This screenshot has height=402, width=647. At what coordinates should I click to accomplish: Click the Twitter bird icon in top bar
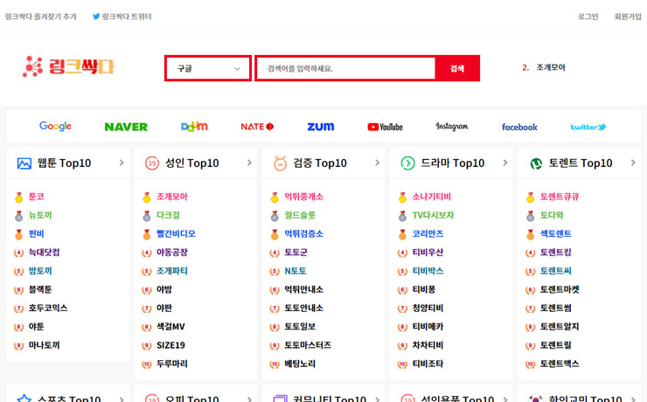pos(95,17)
